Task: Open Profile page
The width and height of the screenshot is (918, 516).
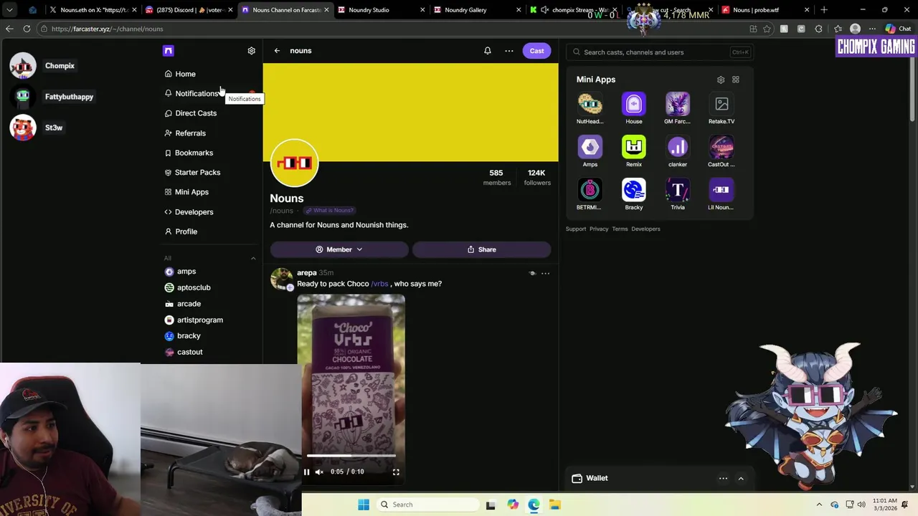Action: tap(181, 231)
